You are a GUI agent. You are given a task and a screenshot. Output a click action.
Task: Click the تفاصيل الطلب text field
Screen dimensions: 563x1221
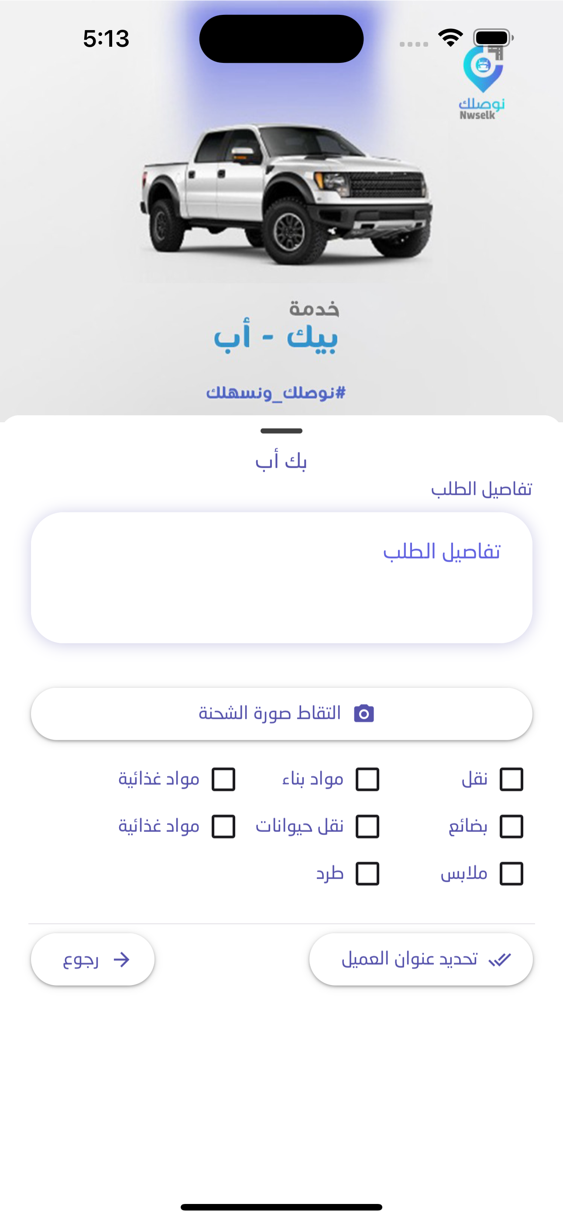[281, 577]
